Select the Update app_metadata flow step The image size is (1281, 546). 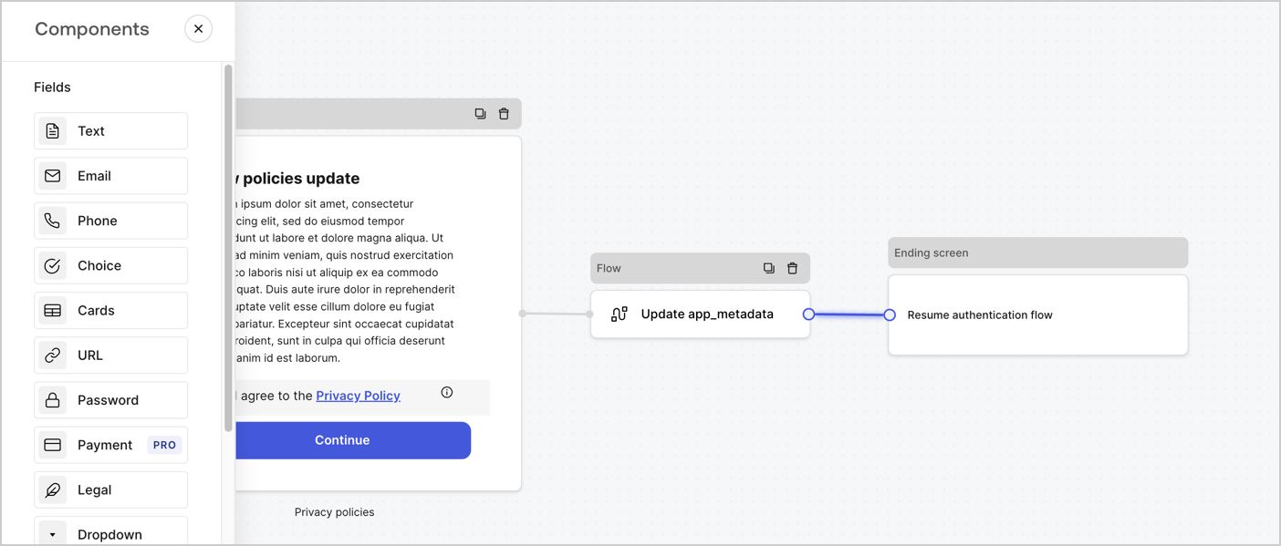click(700, 314)
